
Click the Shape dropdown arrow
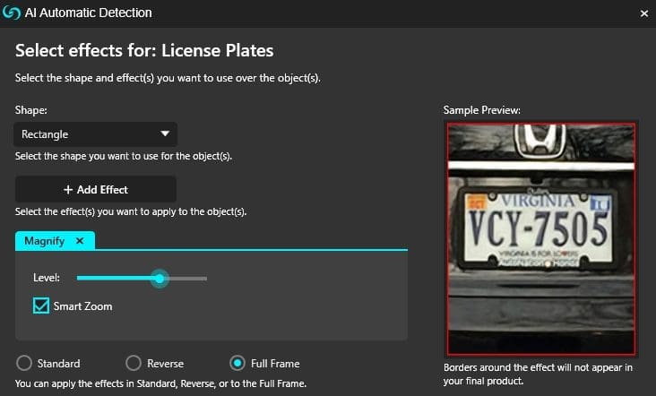[x=165, y=133]
